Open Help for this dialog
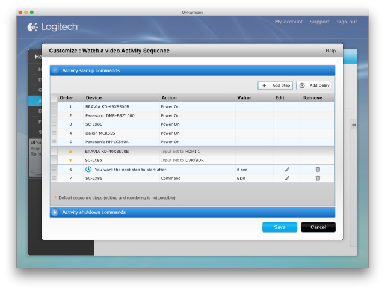 click(x=330, y=51)
